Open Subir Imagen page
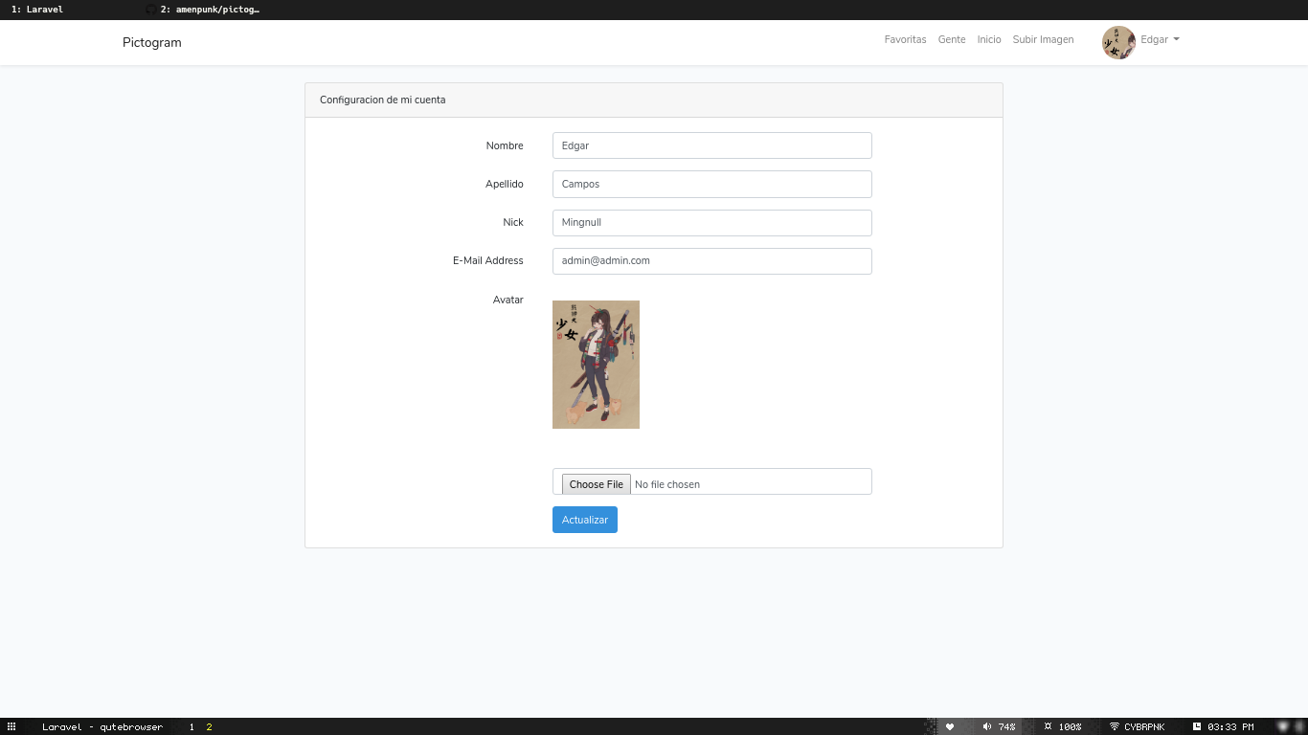 1043,40
